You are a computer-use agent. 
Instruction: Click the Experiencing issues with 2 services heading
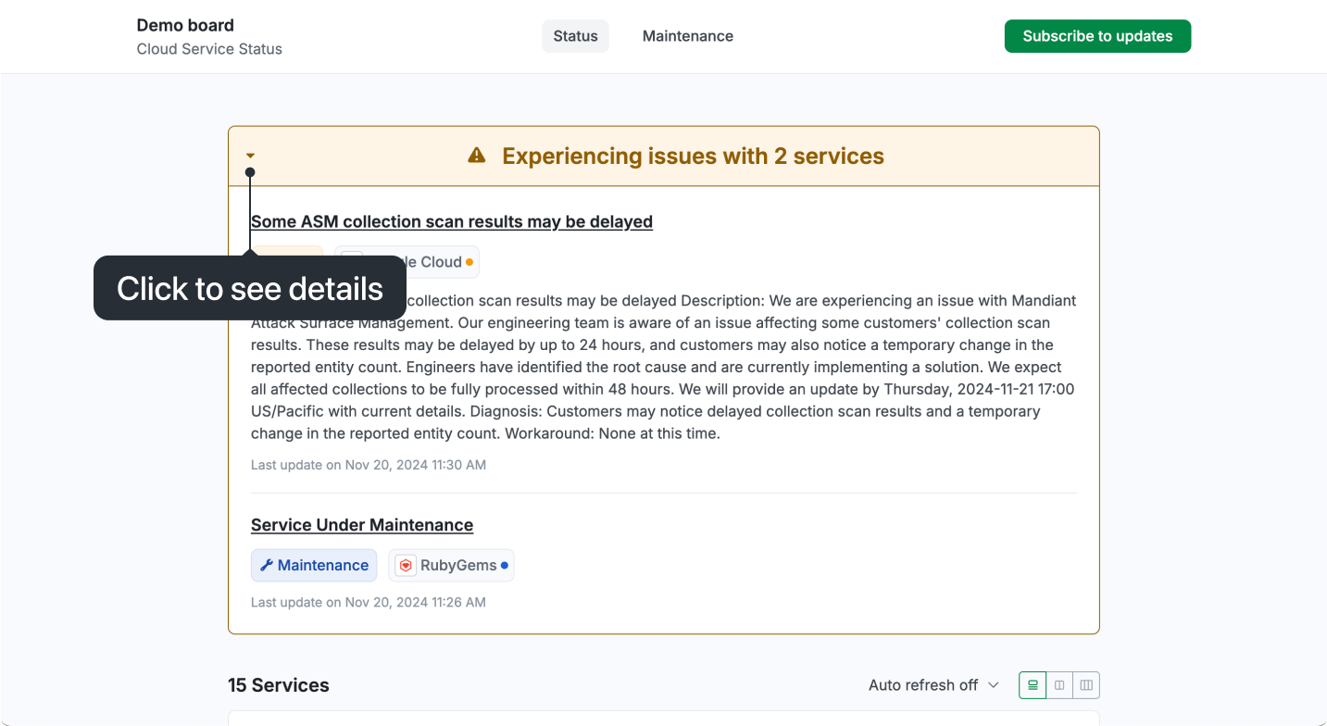pyautogui.click(x=693, y=156)
